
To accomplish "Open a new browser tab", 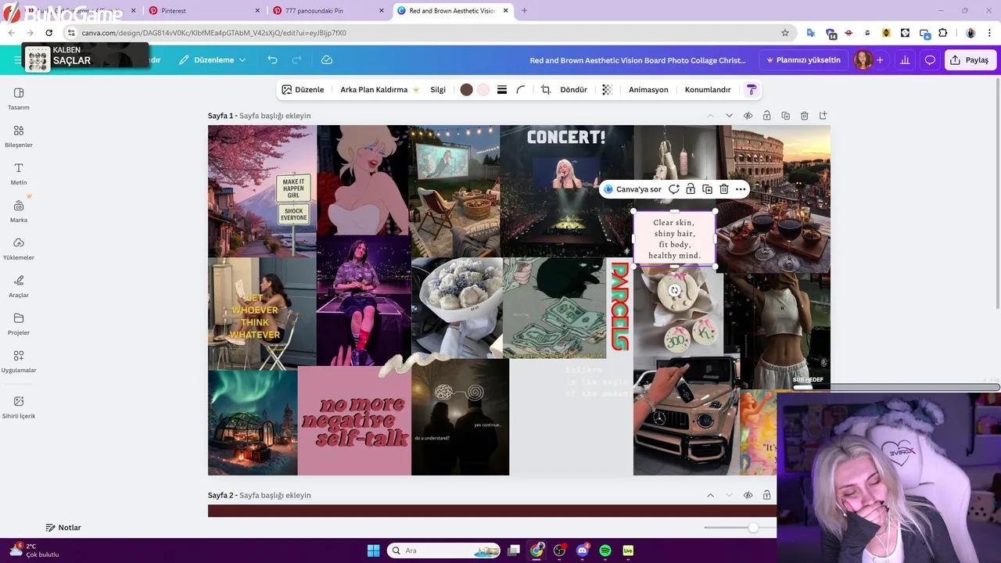I will point(524,11).
